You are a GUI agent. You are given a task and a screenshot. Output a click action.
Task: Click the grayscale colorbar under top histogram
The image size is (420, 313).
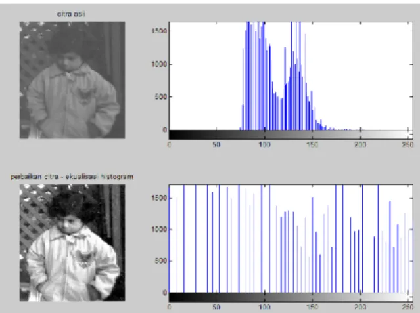point(291,135)
